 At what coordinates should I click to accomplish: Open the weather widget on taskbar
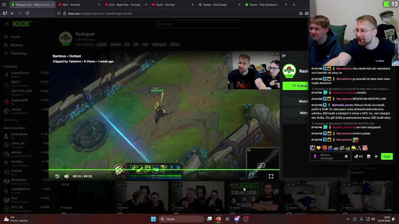pos(16,219)
